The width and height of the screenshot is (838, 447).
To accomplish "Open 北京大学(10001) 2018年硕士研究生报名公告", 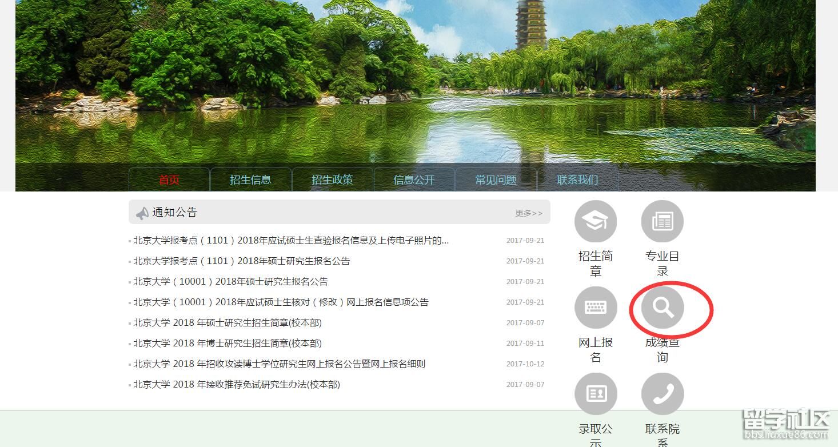I will click(x=230, y=282).
